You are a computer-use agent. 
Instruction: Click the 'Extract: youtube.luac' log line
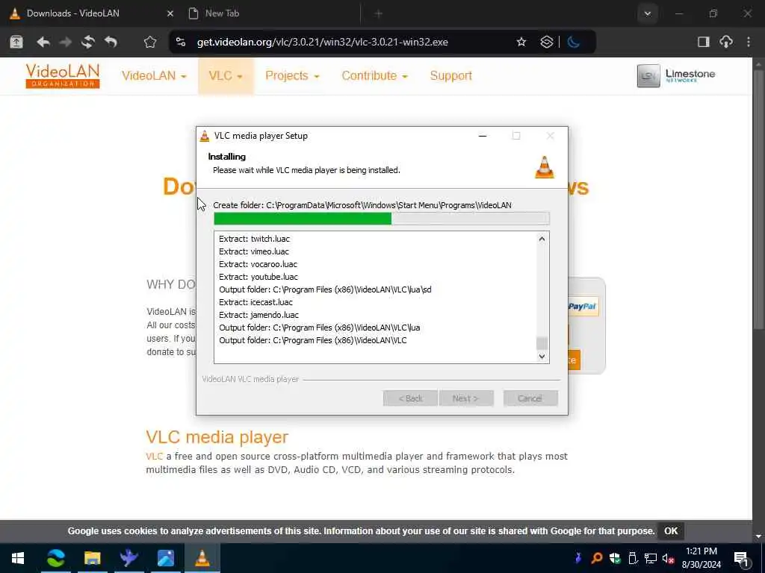258,277
